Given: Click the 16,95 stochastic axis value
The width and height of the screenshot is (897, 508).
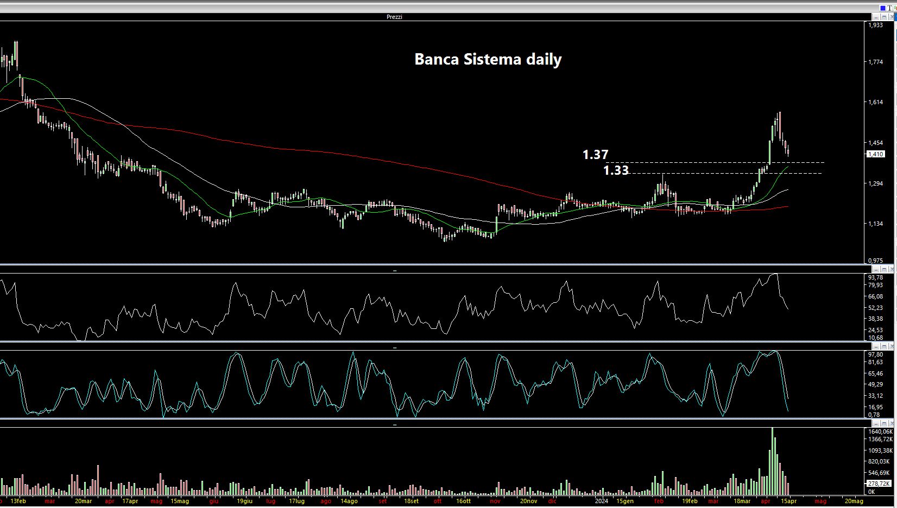Looking at the screenshot, I should pyautogui.click(x=875, y=407).
